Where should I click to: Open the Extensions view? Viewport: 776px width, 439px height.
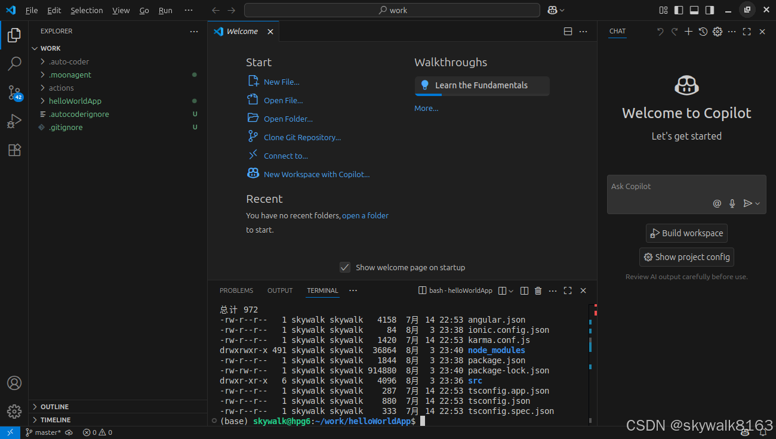pyautogui.click(x=14, y=150)
